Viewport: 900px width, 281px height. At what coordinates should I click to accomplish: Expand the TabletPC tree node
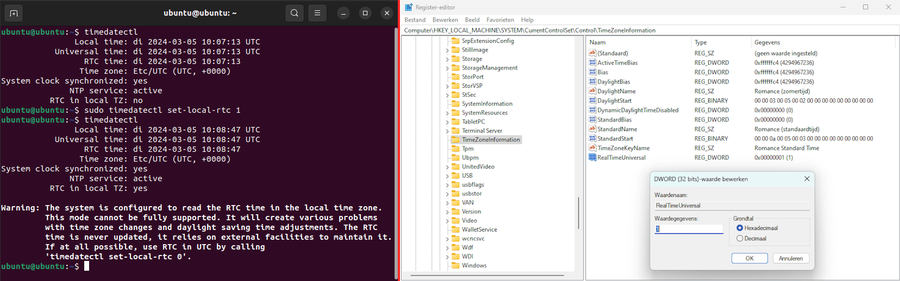click(447, 122)
